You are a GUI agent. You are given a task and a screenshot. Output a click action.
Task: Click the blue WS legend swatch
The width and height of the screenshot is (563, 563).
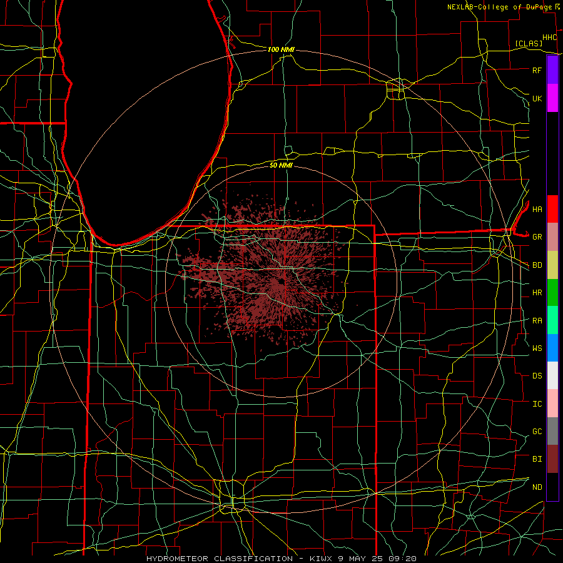pos(552,348)
